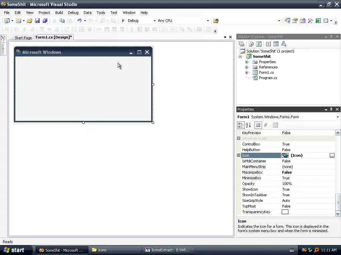Click the Property Pages icon in Properties panel

[x=275, y=125]
